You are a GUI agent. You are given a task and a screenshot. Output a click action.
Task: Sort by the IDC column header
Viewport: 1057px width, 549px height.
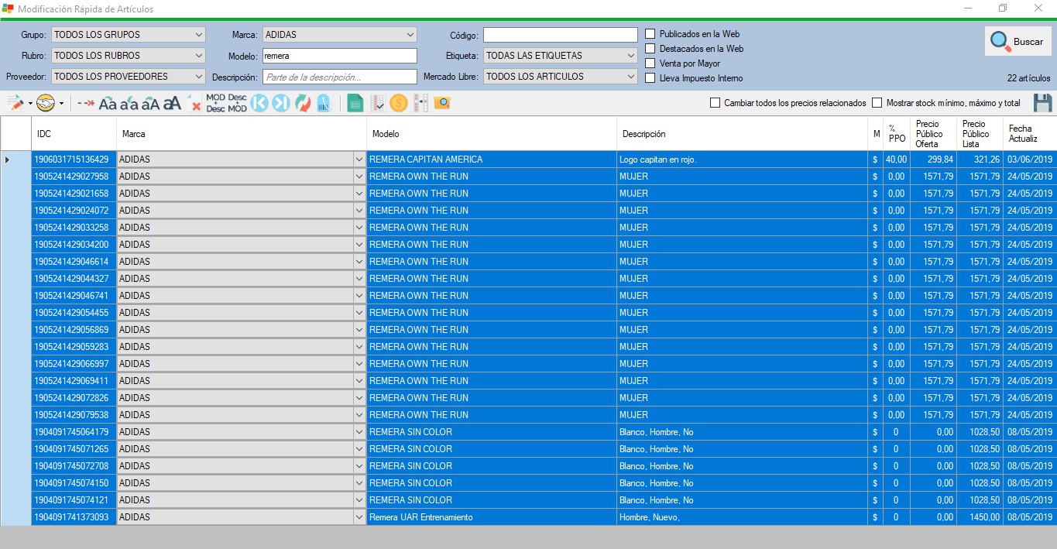click(74, 134)
